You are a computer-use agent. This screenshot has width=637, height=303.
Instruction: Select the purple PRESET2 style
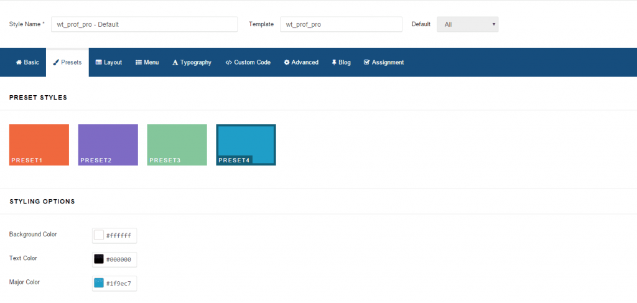tap(108, 144)
